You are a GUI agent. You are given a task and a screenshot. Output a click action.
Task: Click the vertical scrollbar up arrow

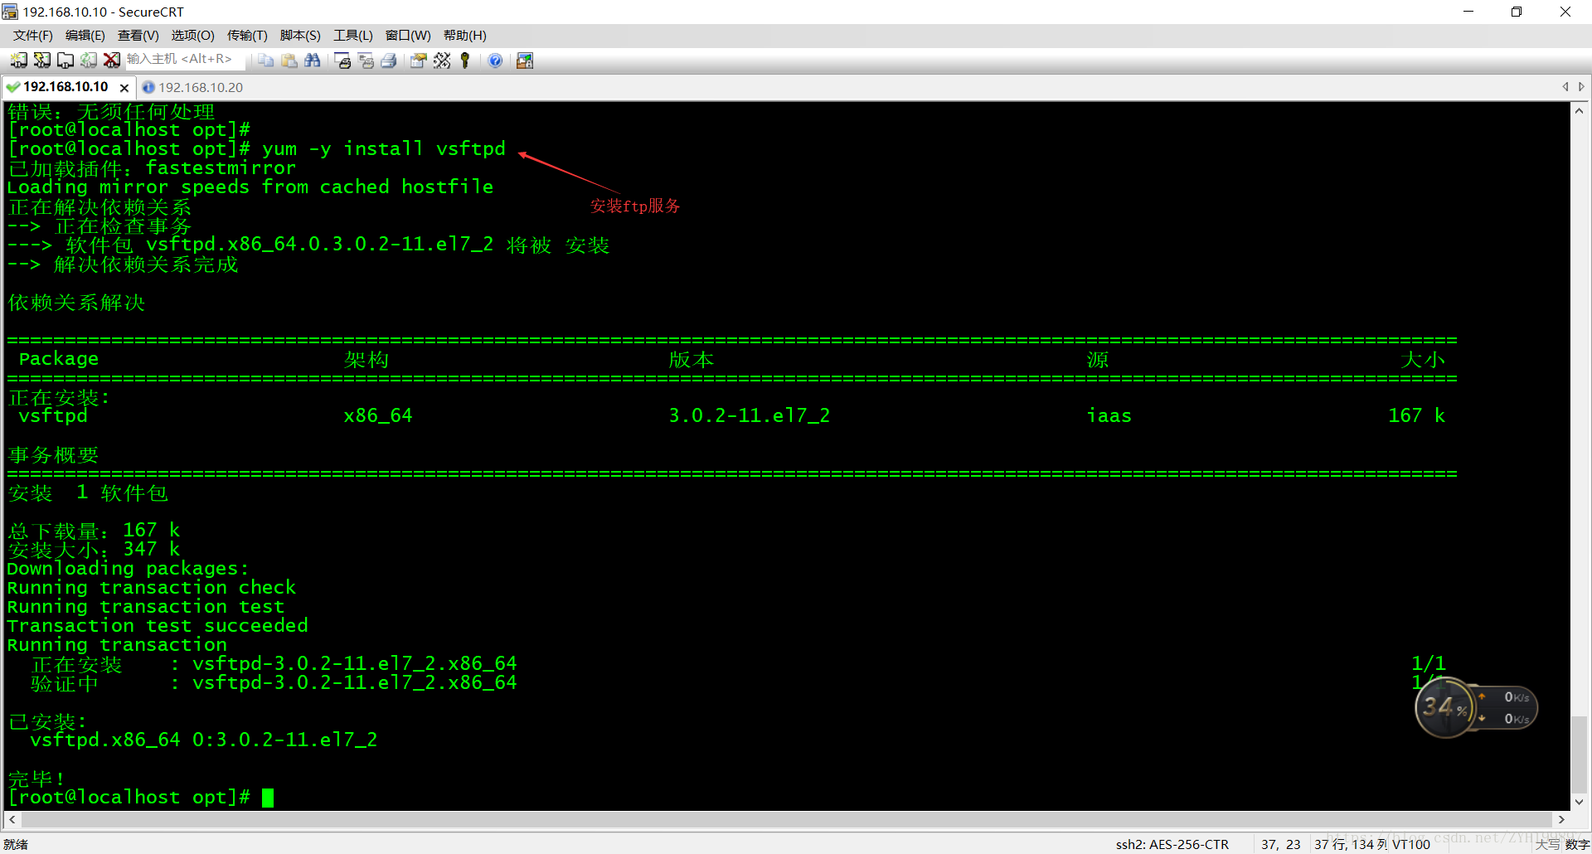(1580, 111)
